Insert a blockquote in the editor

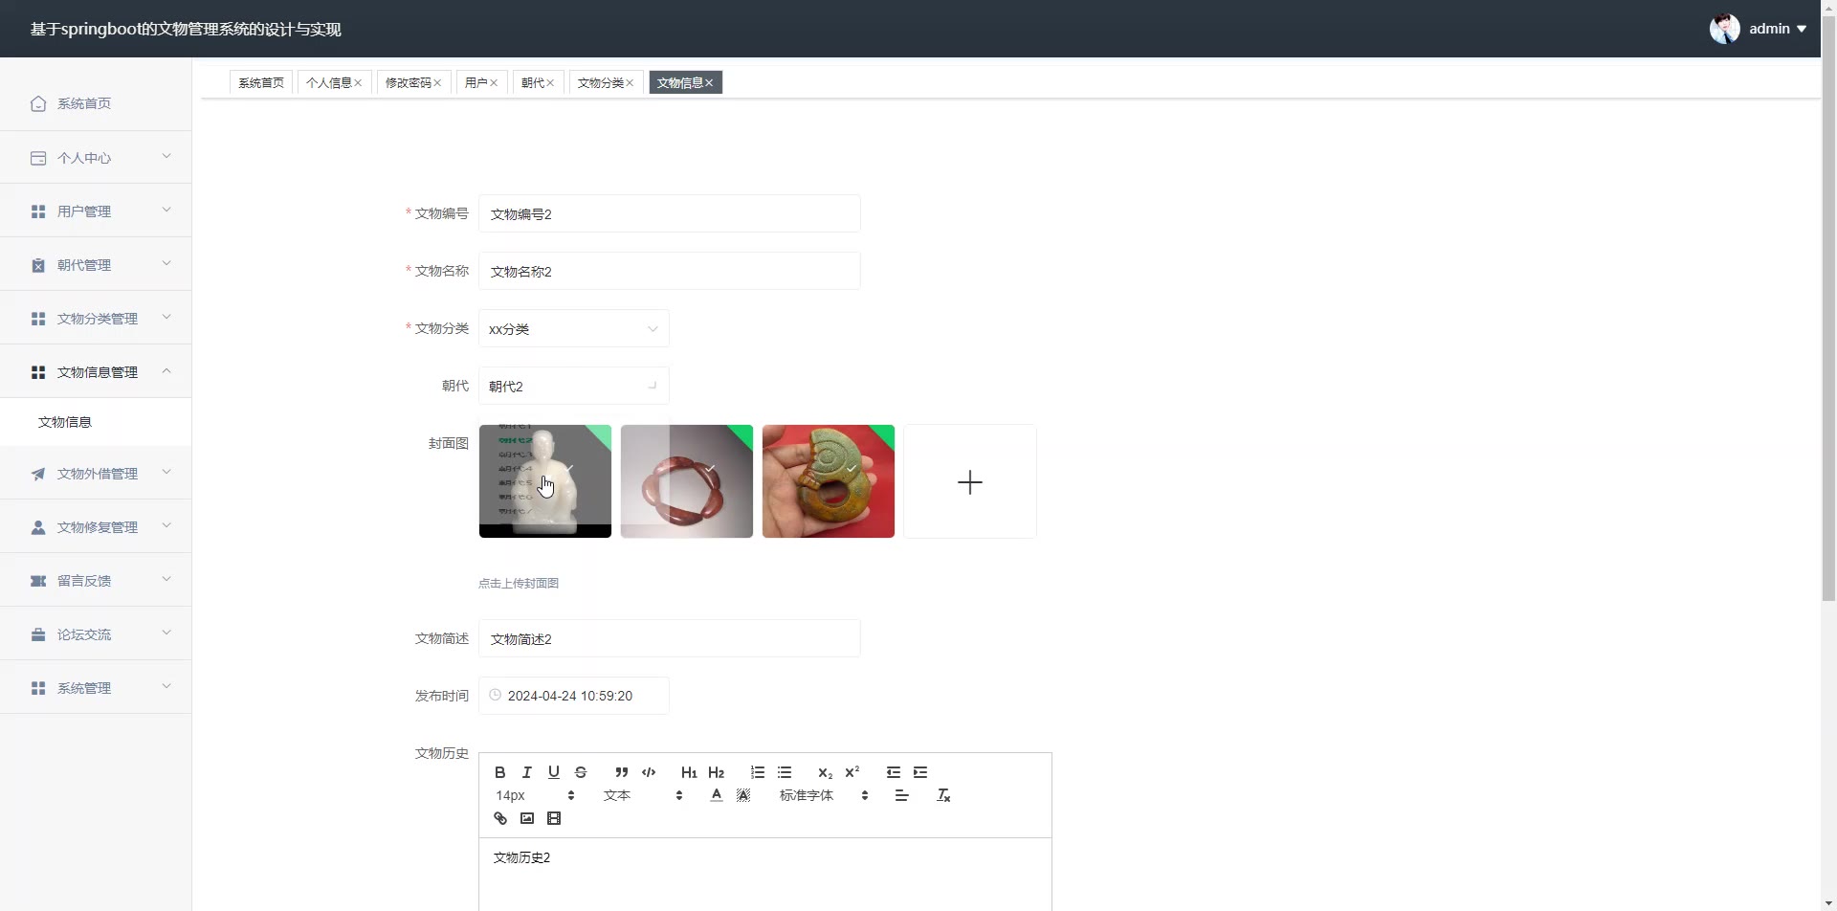coord(622,772)
